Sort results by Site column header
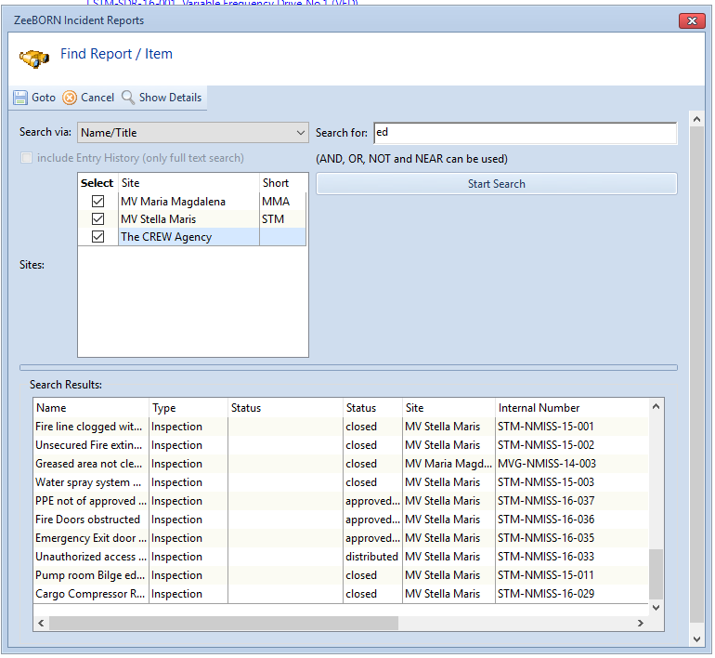Screen dimensions: 715x658 448,408
